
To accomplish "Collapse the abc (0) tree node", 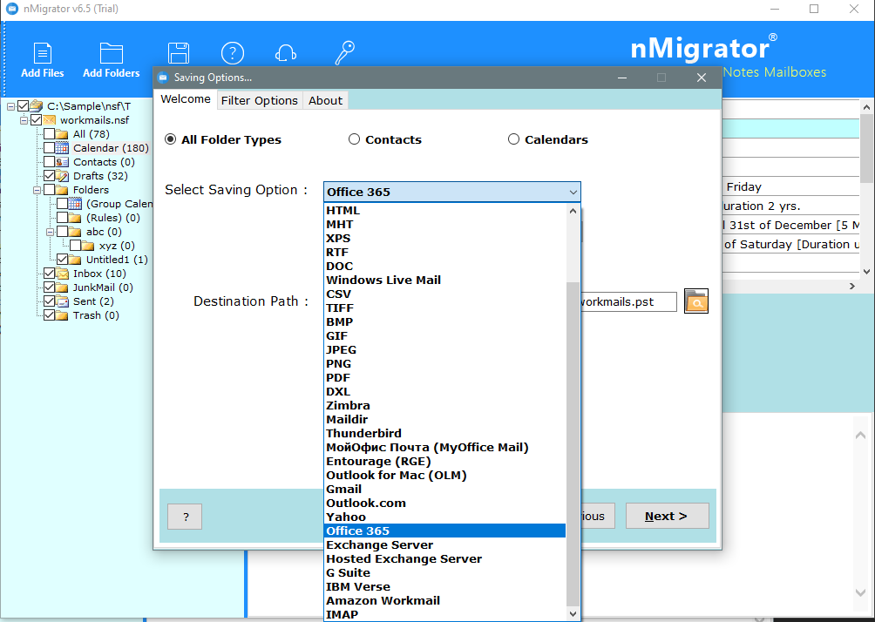I will coord(49,232).
